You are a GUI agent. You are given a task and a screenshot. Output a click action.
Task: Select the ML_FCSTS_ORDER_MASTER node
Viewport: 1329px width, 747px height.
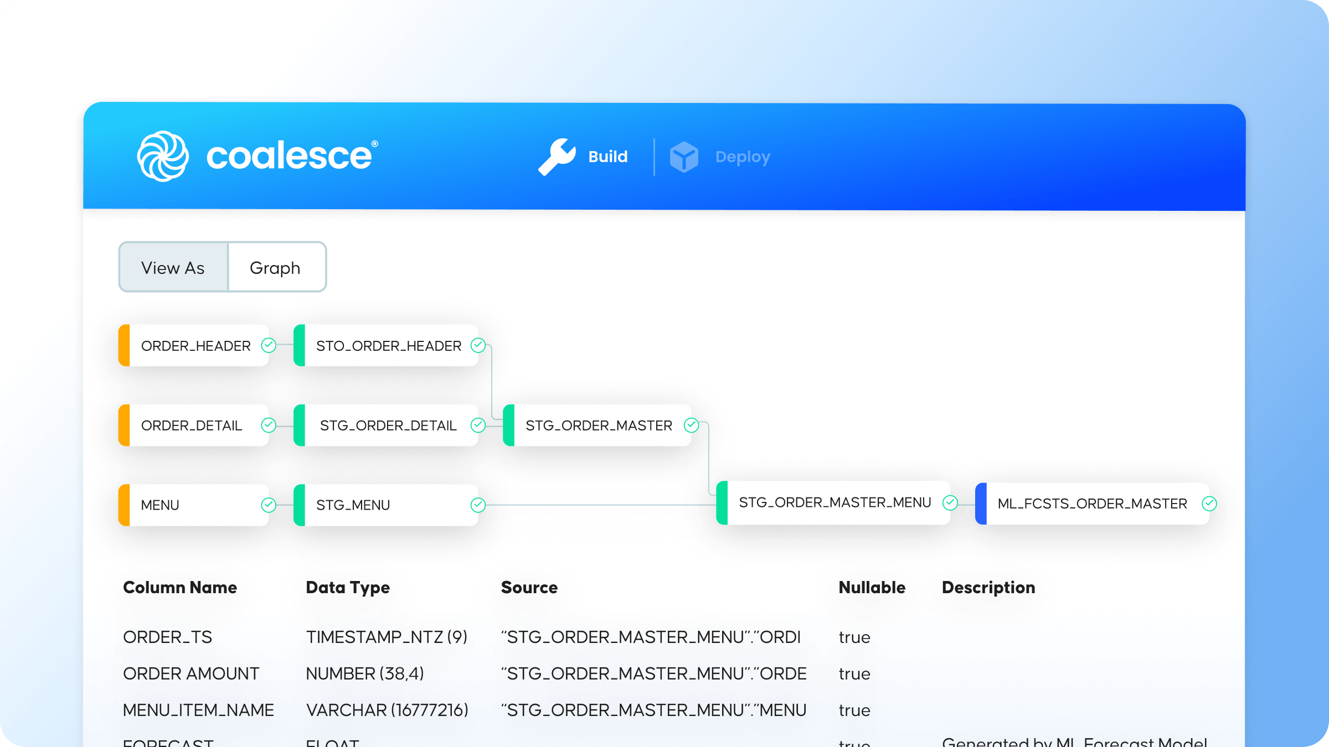pos(1091,504)
